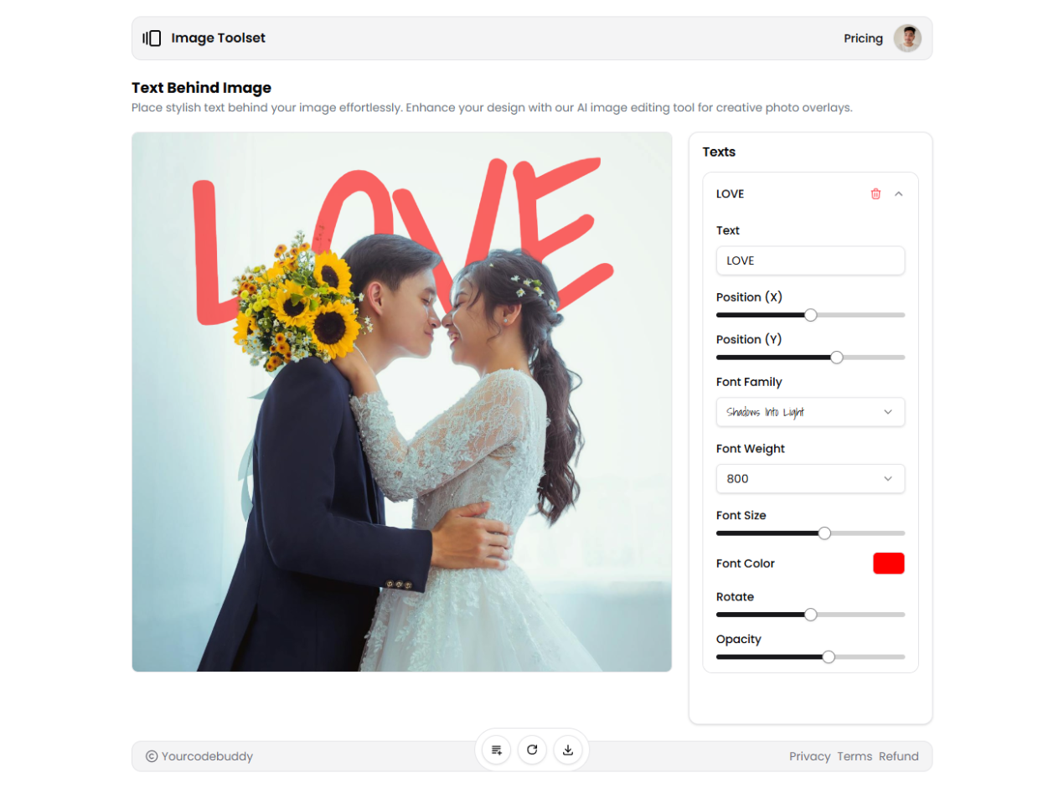The width and height of the screenshot is (1064, 788).
Task: Adjust the Position (Y) slider
Action: coord(810,358)
